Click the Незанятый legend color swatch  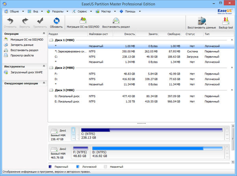click(105, 167)
